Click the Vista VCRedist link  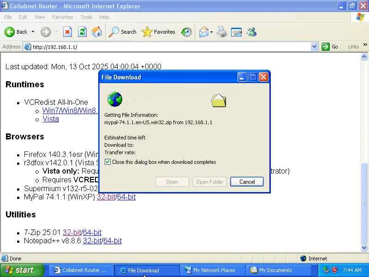tap(51, 119)
